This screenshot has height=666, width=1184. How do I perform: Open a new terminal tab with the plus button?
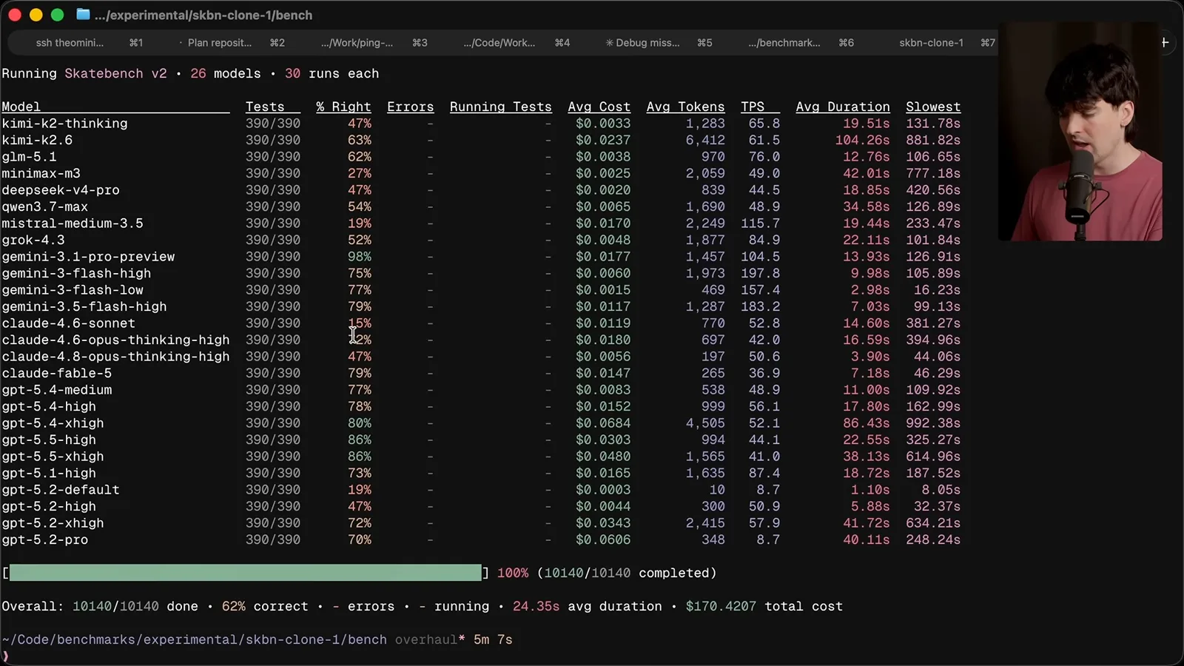[x=1165, y=42]
